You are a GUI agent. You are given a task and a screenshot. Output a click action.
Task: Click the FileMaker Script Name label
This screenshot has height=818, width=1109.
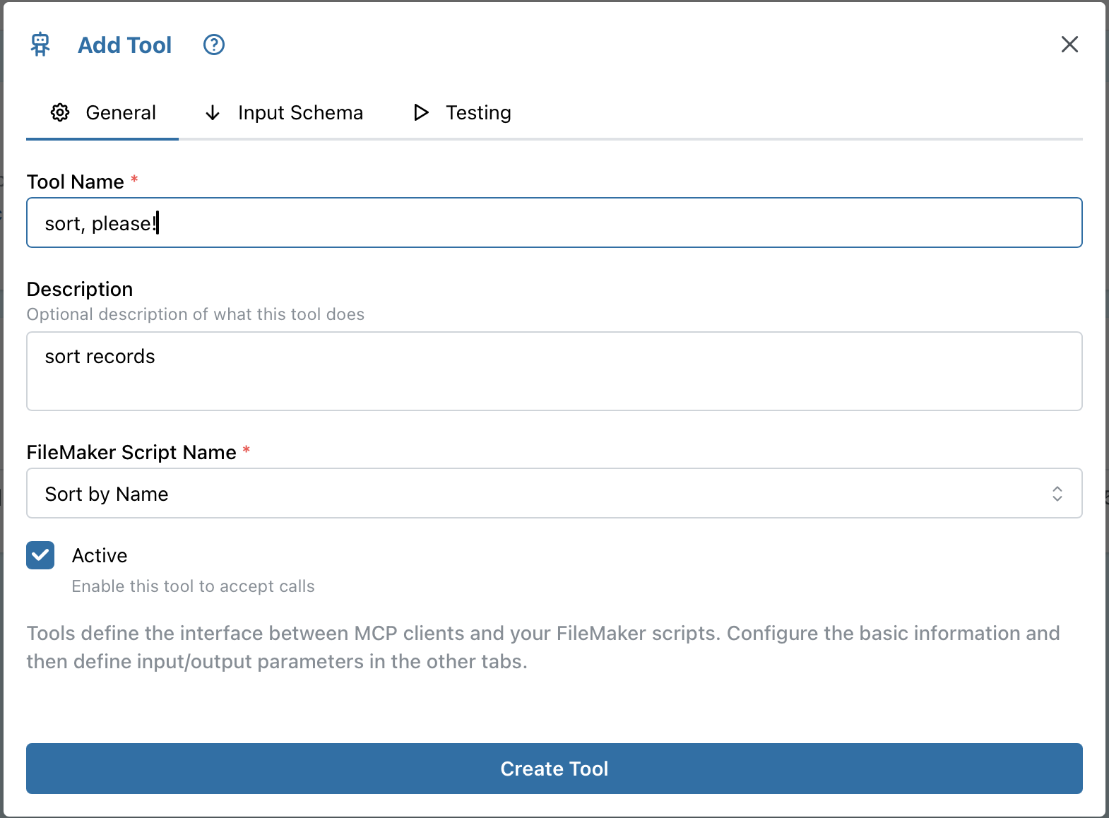pyautogui.click(x=131, y=453)
